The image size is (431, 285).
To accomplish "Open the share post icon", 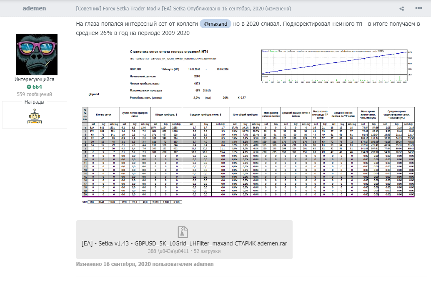I will click(401, 8).
